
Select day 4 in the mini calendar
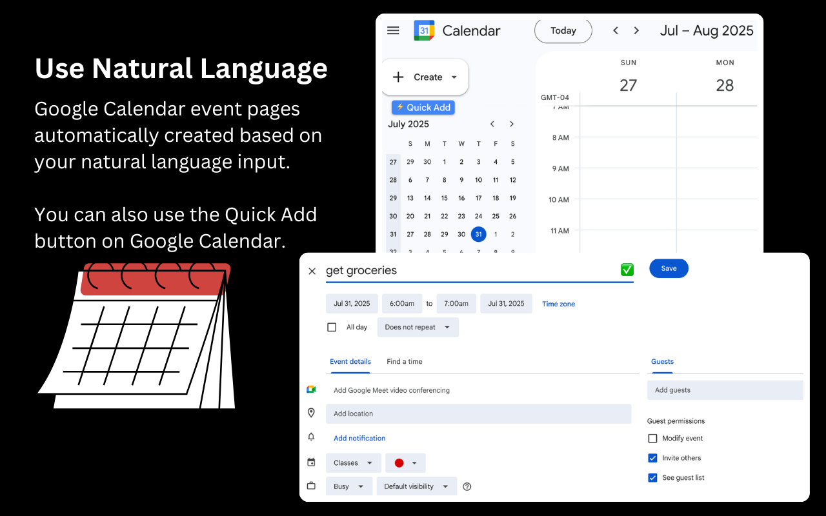click(x=496, y=162)
